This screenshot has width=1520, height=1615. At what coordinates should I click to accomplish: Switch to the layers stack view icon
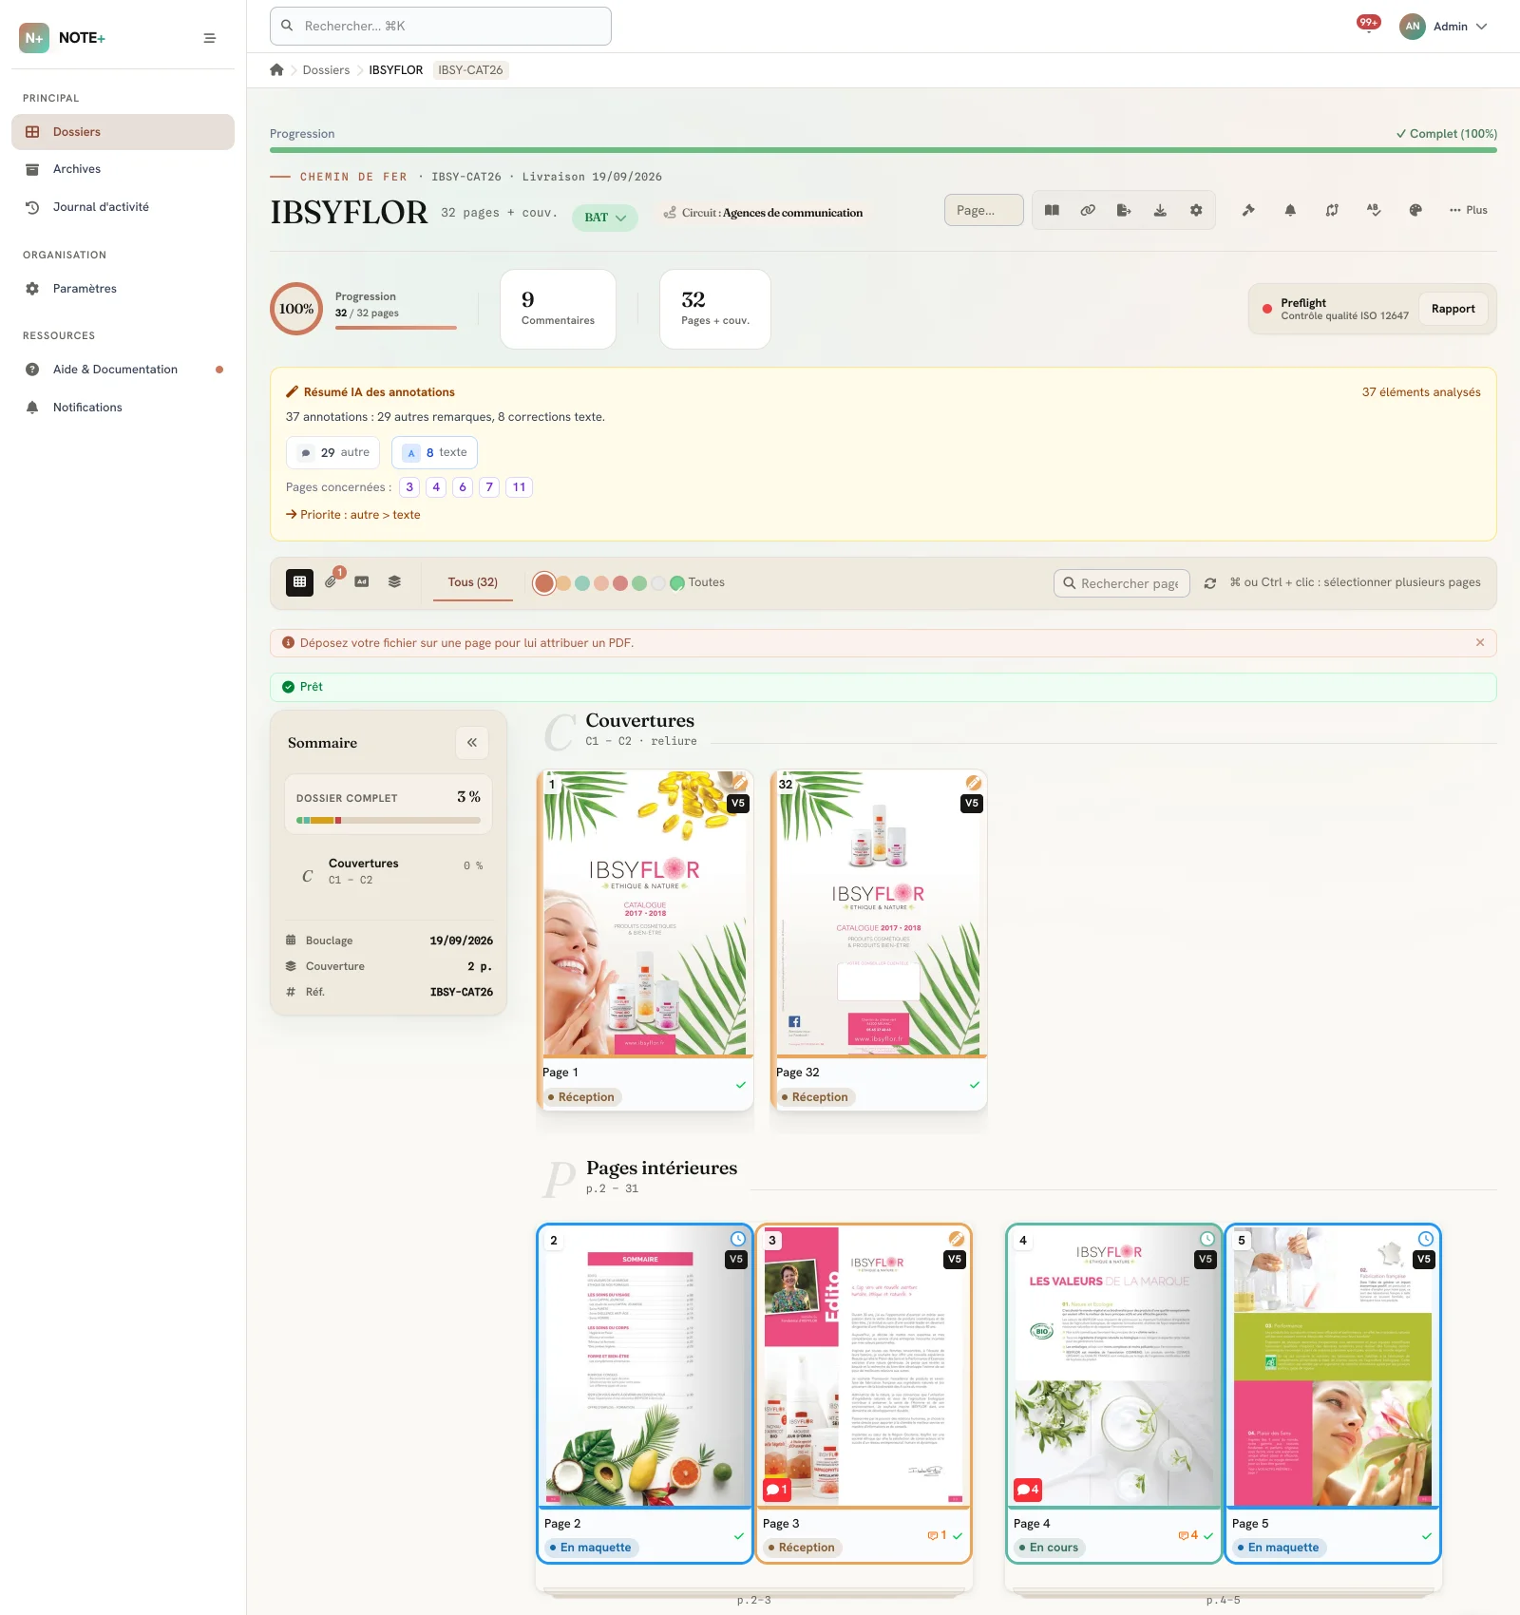[x=394, y=581]
